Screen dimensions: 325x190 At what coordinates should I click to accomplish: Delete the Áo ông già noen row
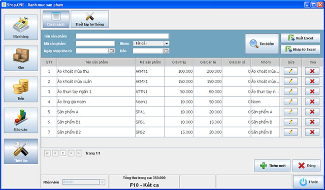(x=312, y=102)
